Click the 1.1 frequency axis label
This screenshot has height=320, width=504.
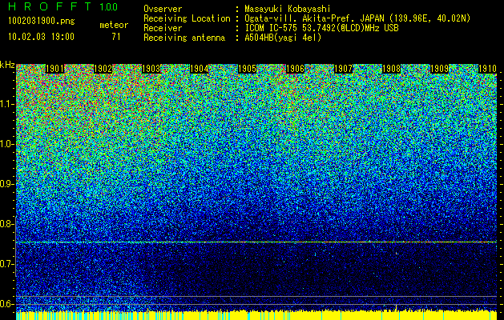click(7, 104)
